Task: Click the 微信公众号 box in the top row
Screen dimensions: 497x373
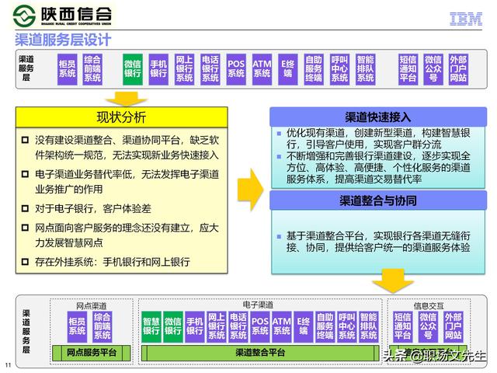Action: (433, 69)
